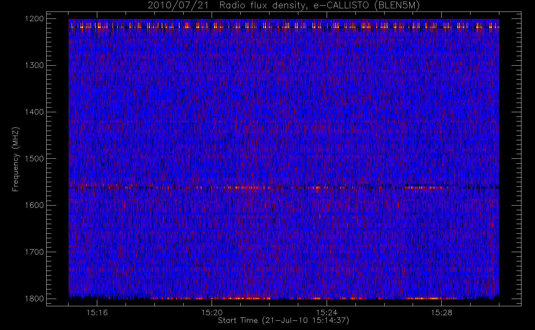Click the 1500 frequency tick label
The height and width of the screenshot is (330, 535).
pyautogui.click(x=34, y=159)
